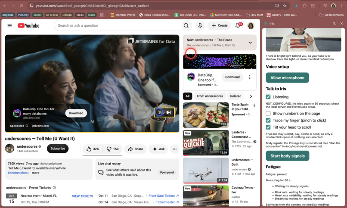
Task: Dislike the video with thumbs down
Action: pyautogui.click(x=113, y=149)
